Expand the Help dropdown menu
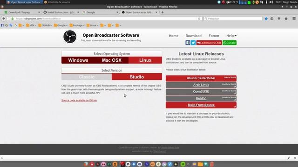Viewport: 298px width, 167px height. click(231, 36)
